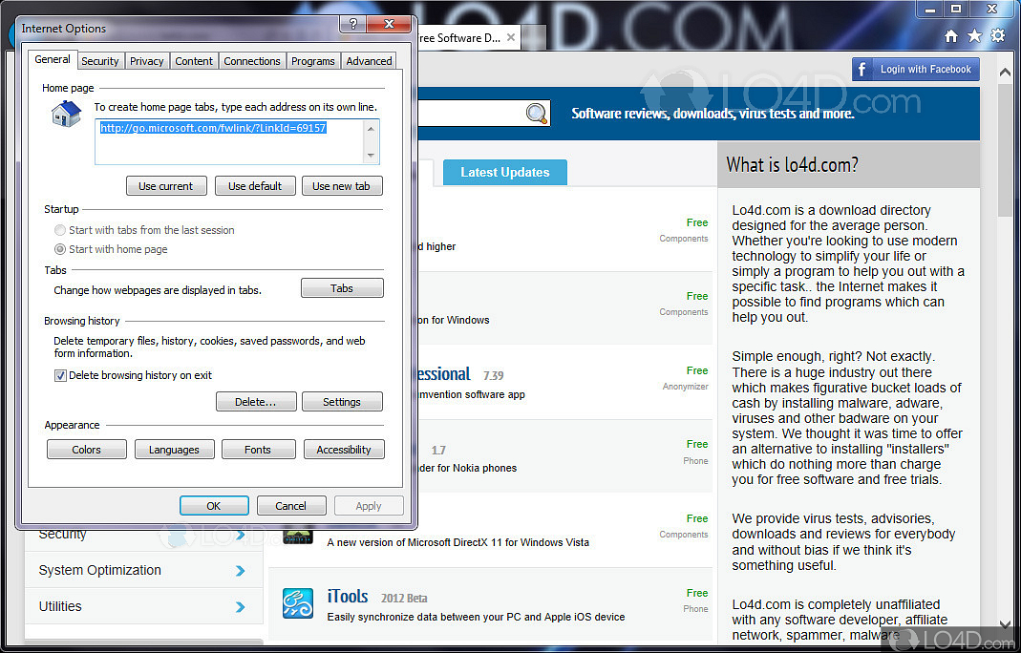Switch to the Content tab

click(x=193, y=61)
